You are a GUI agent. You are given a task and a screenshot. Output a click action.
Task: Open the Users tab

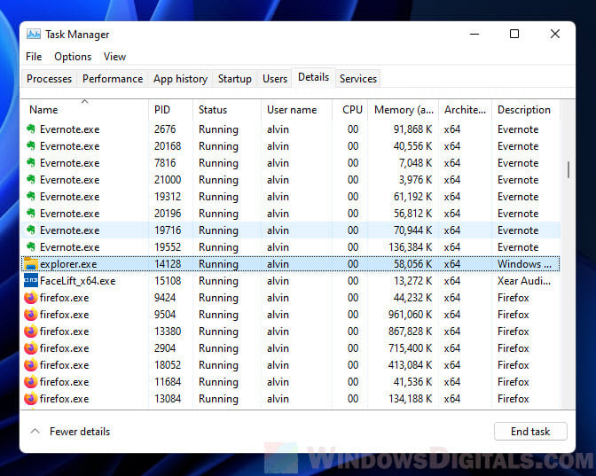click(x=274, y=79)
